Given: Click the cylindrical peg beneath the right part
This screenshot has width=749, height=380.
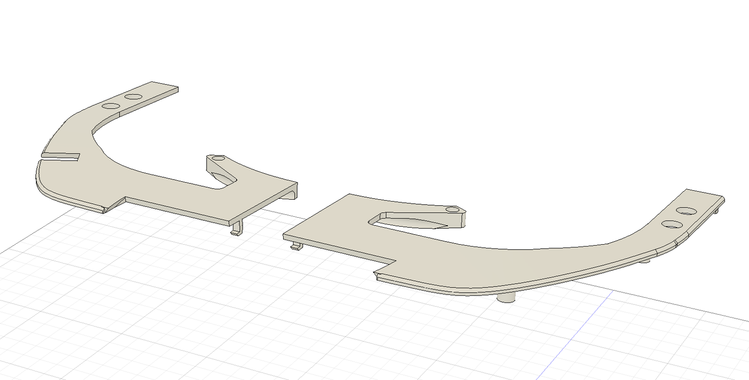Looking at the screenshot, I should pos(508,298).
